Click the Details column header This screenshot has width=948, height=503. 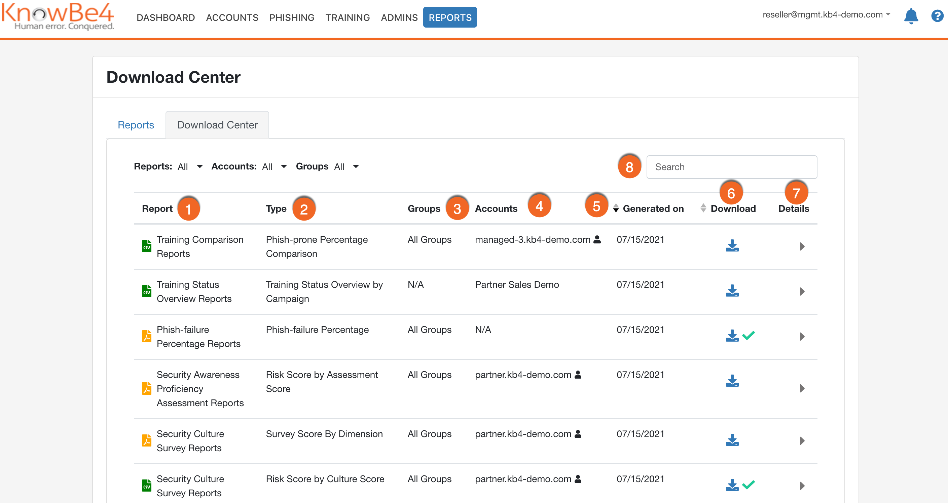pyautogui.click(x=794, y=208)
